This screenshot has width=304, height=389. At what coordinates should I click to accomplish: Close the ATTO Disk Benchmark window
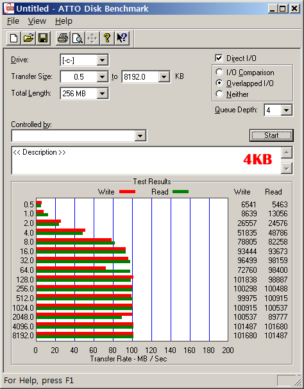(x=294, y=9)
